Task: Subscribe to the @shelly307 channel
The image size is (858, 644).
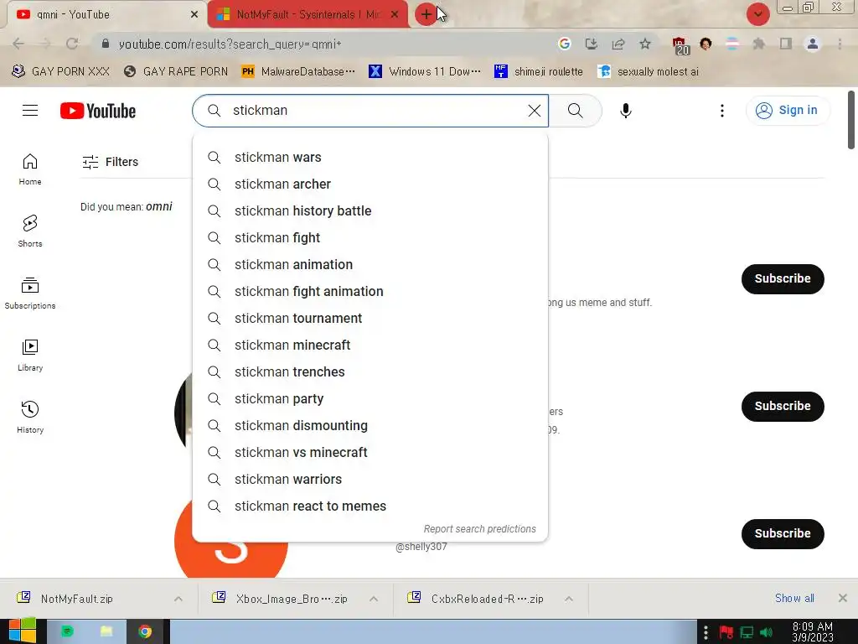Action: (783, 534)
